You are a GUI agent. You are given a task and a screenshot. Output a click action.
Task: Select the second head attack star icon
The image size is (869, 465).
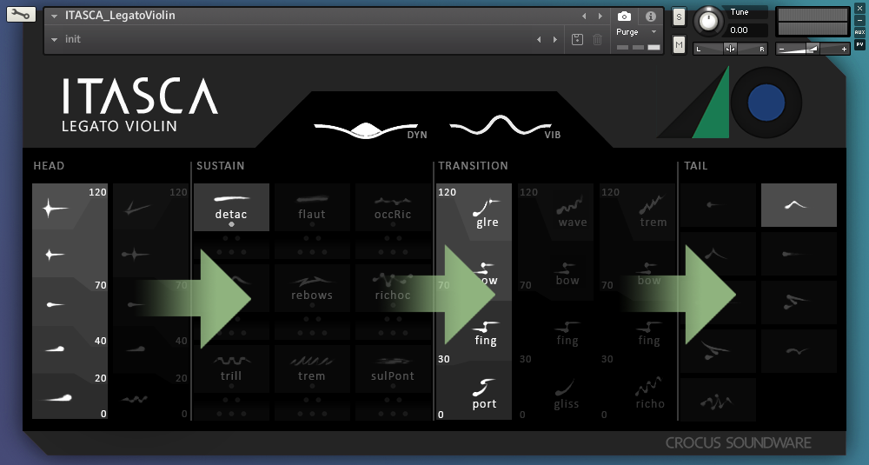click(x=54, y=255)
